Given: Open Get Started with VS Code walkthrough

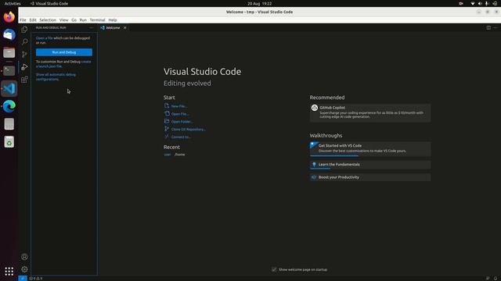Looking at the screenshot, I should (370, 149).
